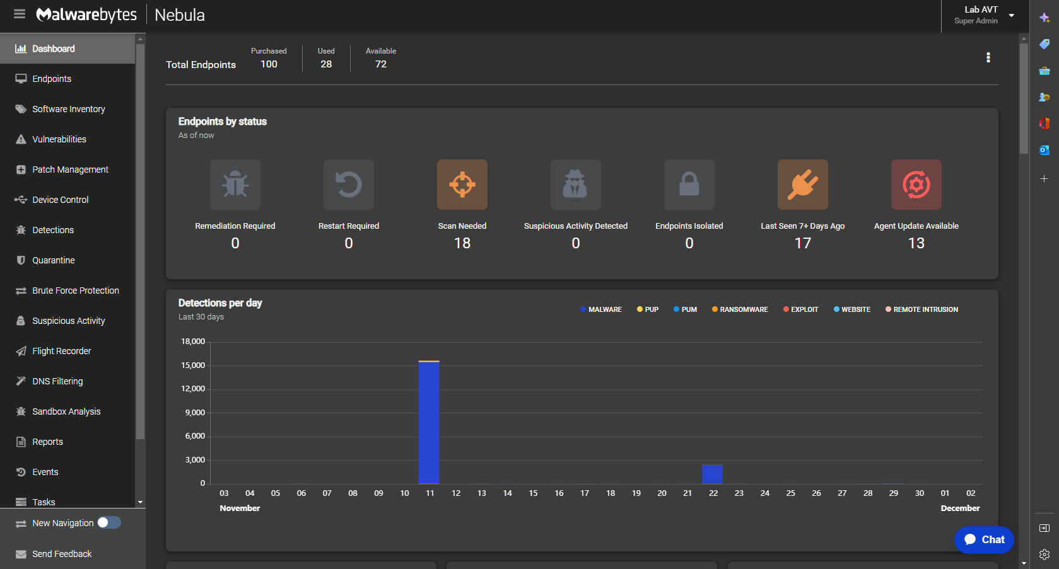Enable the New Navigation toggle
1059x569 pixels.
108,523
